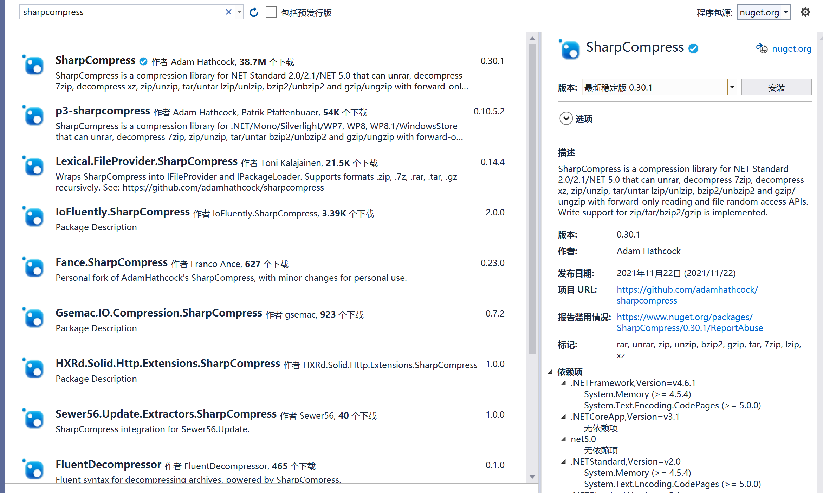Select p3-sharpcompress package title
The image size is (823, 493).
point(103,111)
